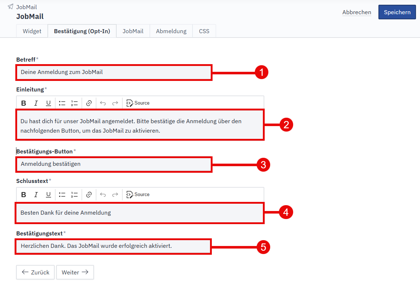Click the JobMail breadcrumb text
Viewport: 420px width, 293px height.
[27, 7]
